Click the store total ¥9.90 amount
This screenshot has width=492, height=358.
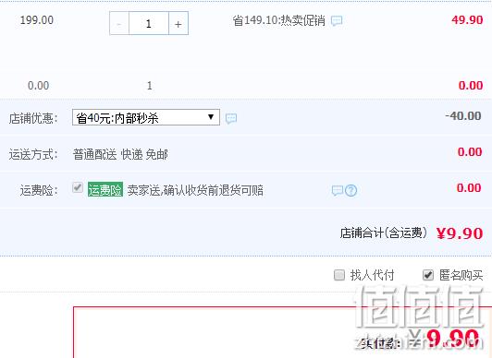(460, 233)
